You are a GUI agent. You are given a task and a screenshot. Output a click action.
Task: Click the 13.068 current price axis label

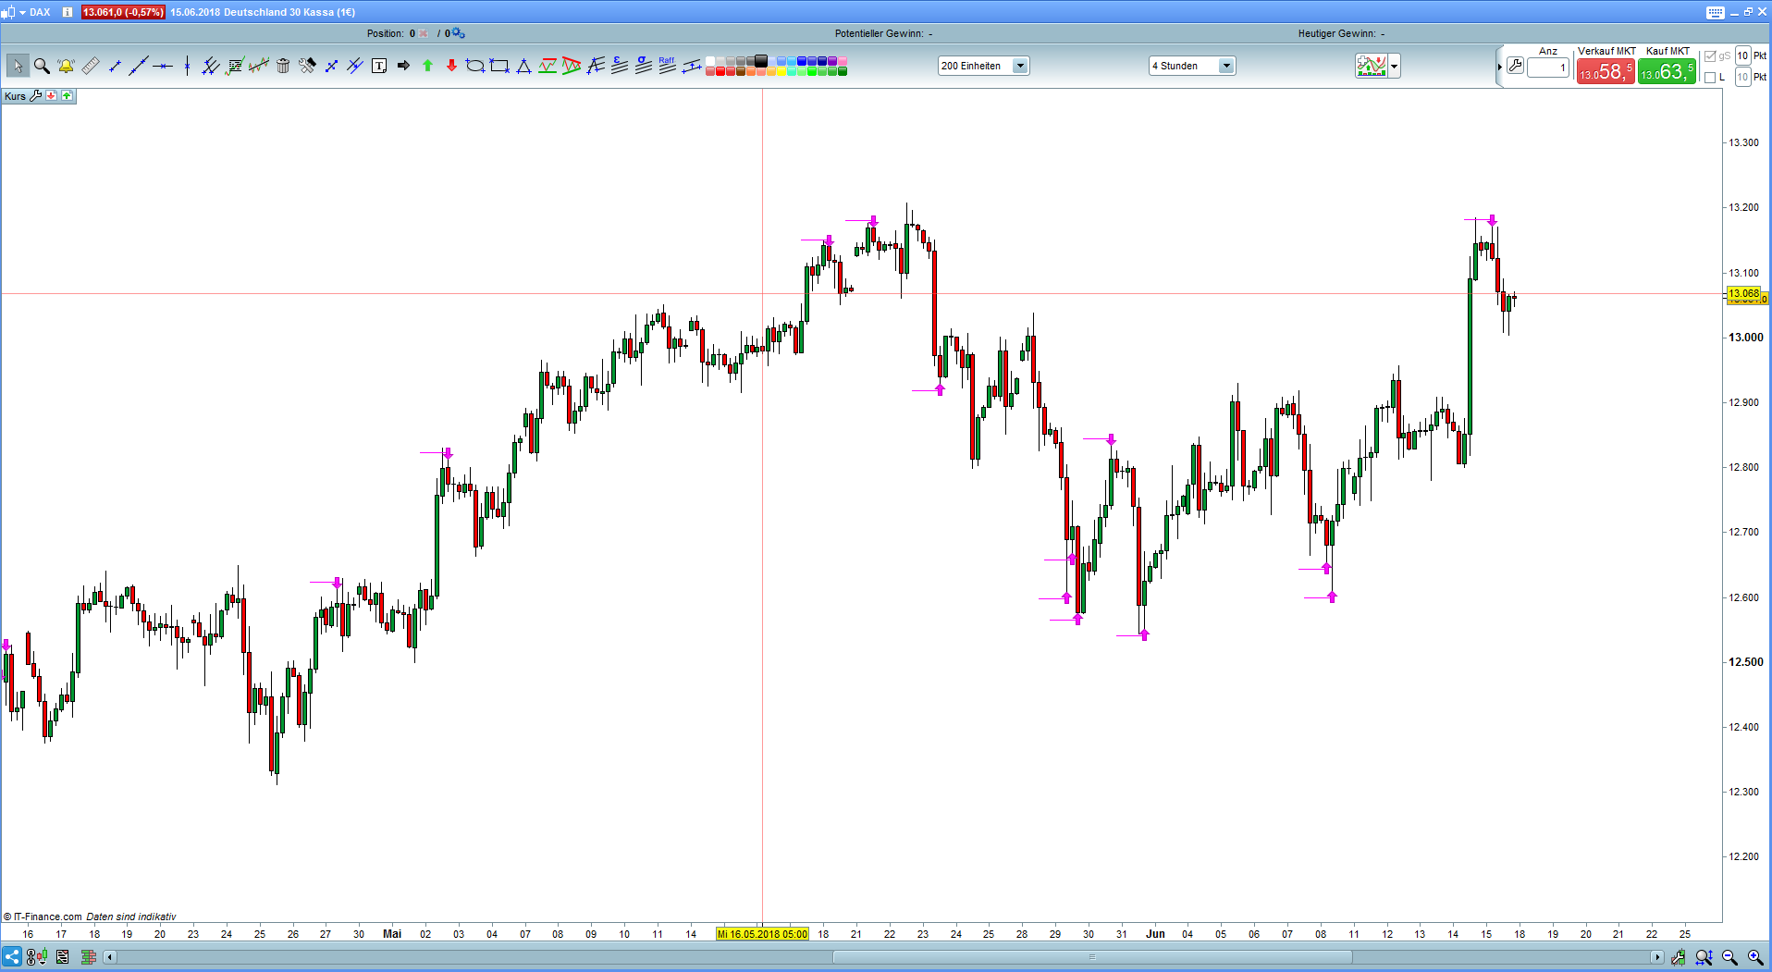1744,293
